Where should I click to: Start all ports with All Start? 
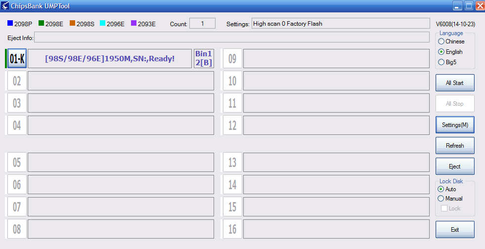coord(455,83)
